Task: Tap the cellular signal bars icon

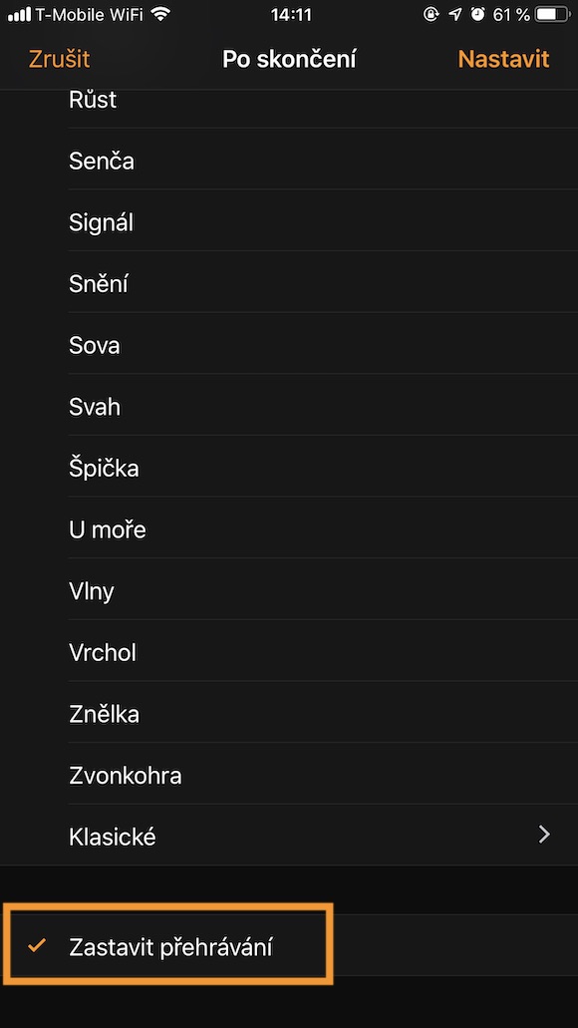Action: point(19,14)
